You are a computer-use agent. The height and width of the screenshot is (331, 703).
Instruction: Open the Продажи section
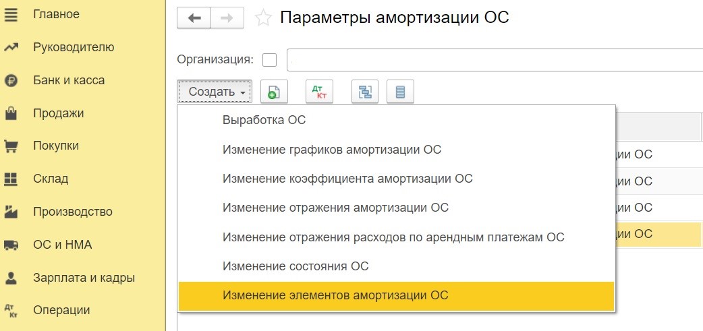click(x=58, y=113)
